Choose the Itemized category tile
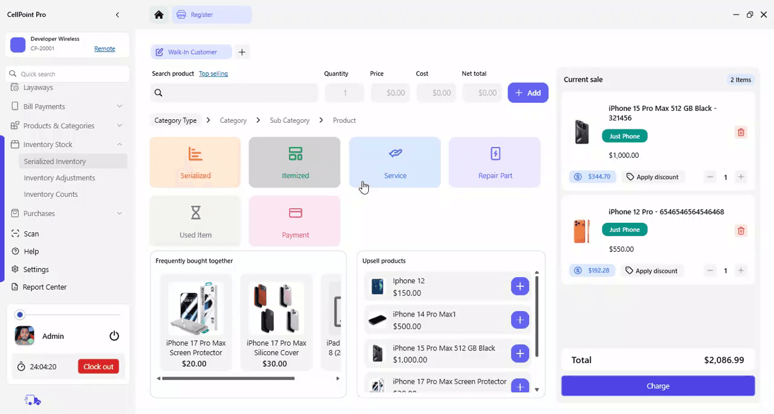This screenshot has width=774, height=414. coord(295,162)
